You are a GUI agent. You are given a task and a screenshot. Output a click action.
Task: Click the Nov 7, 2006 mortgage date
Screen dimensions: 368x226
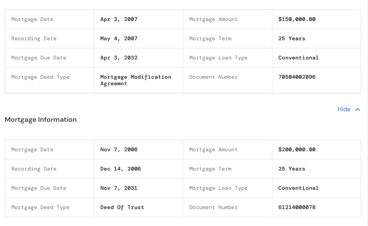click(119, 149)
